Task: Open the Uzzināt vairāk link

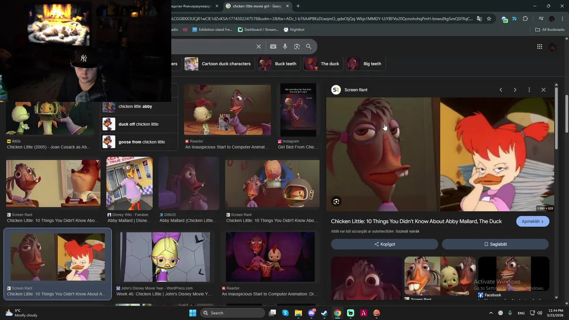Action: click(408, 232)
